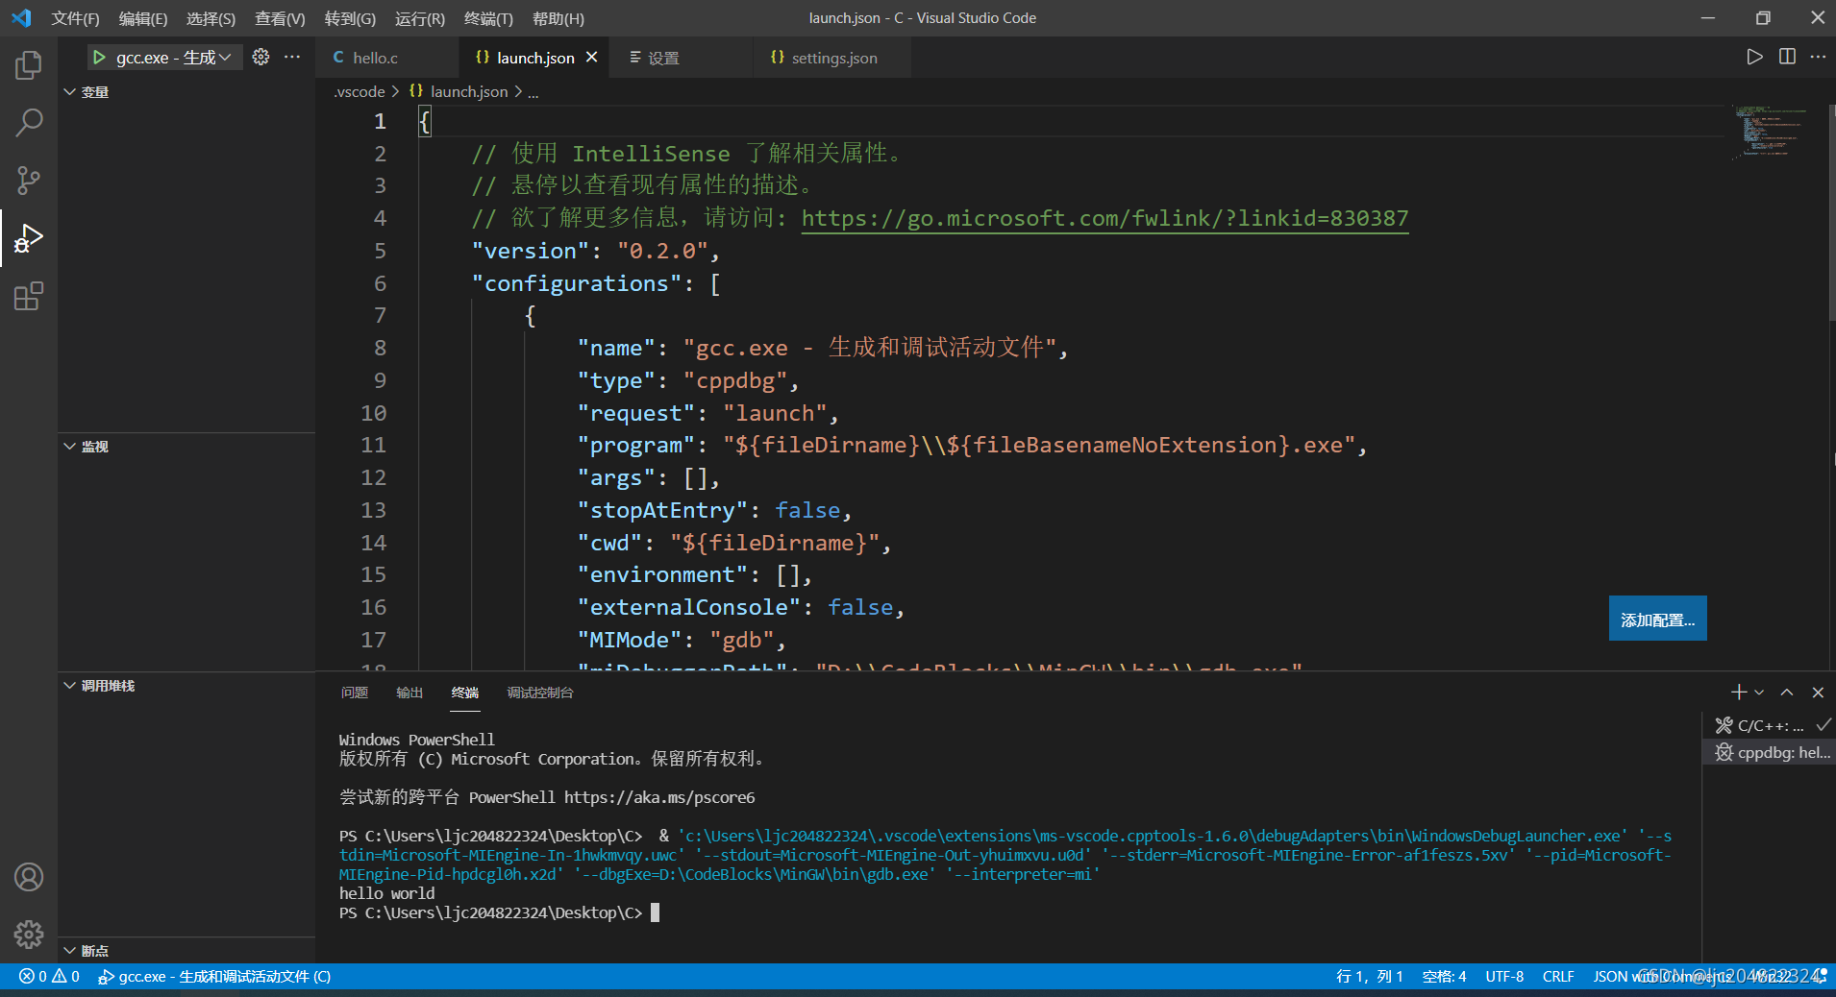
Task: Open the Run and Debug view
Action: pyautogui.click(x=29, y=238)
